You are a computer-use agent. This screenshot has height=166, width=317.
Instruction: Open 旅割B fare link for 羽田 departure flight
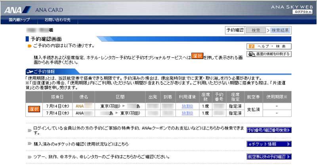[x=187, y=106]
